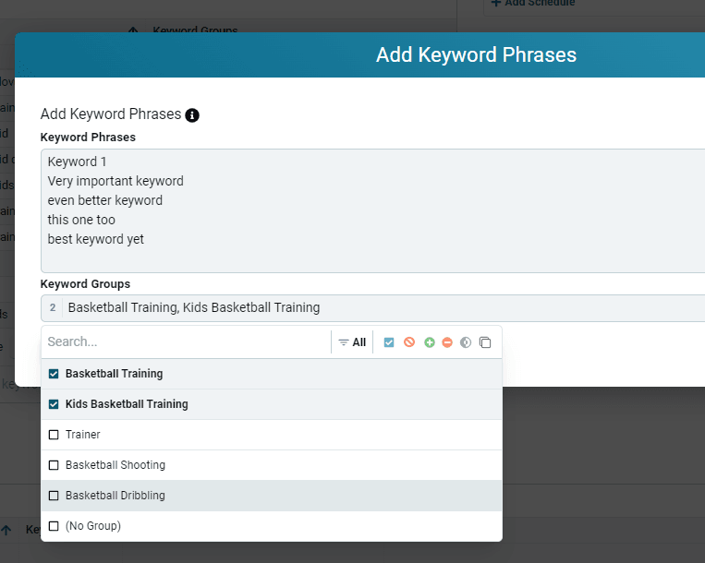
Task: Click the selected count badge showing 2
Action: click(x=53, y=308)
